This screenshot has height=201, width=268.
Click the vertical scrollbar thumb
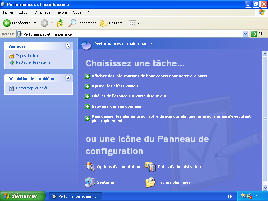(x=265, y=119)
